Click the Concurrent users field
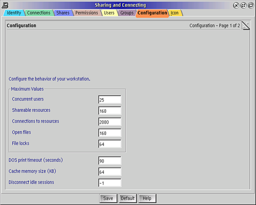The height and width of the screenshot is (205, 256). tap(110, 99)
